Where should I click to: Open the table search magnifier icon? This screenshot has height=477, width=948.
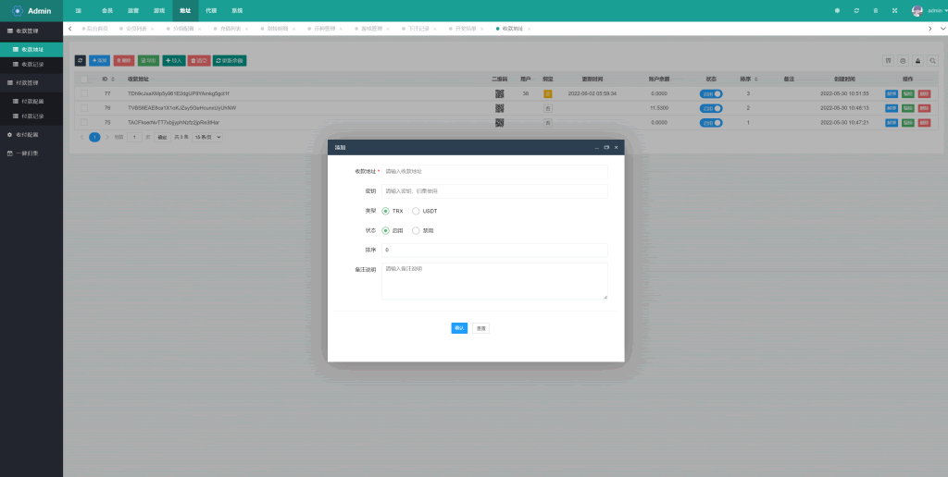point(932,60)
